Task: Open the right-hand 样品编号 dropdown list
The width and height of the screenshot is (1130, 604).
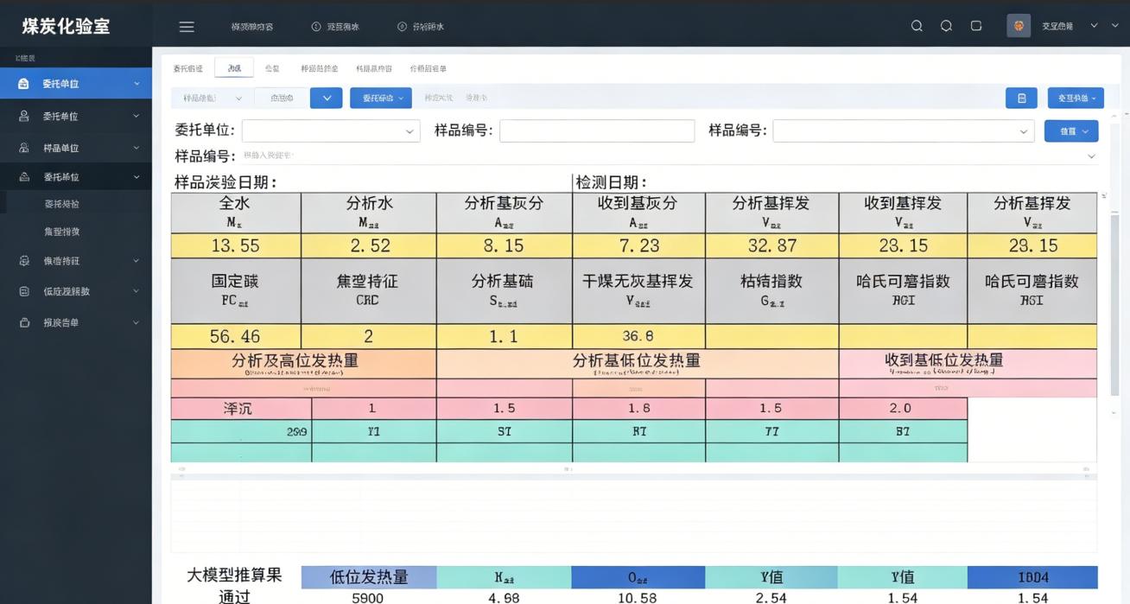Action: (x=904, y=131)
